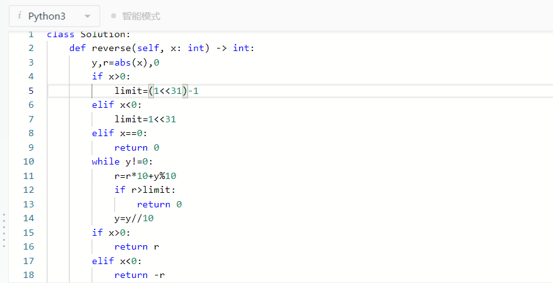This screenshot has width=553, height=283.
Task: Click on 'def reverse(self, x: int) -> int:' line
Action: [162, 49]
